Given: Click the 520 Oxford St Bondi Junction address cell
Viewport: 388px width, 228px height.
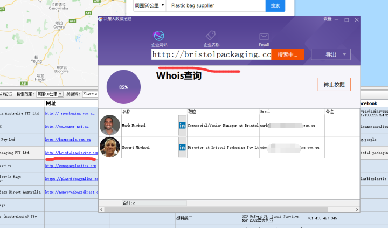Looking at the screenshot, I should [x=274, y=218].
